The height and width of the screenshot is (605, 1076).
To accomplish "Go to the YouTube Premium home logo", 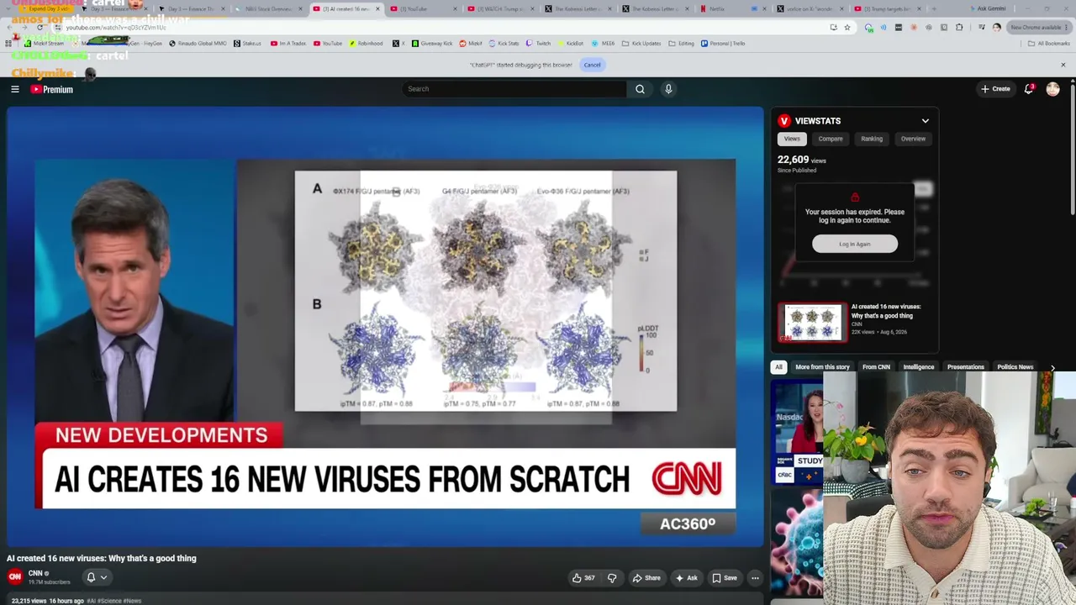I will (x=52, y=89).
